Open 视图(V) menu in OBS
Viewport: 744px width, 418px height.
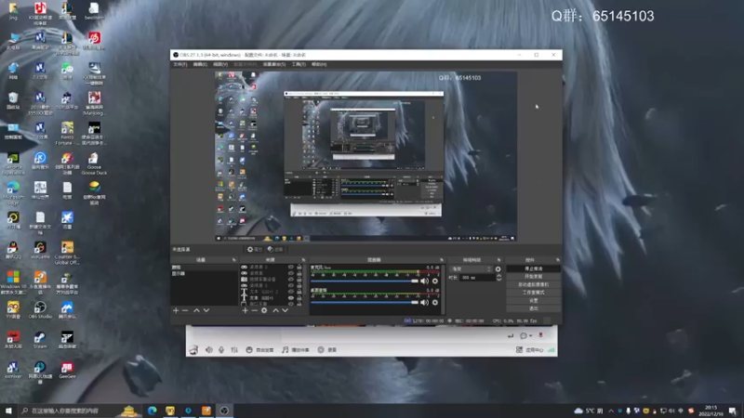tap(220, 64)
